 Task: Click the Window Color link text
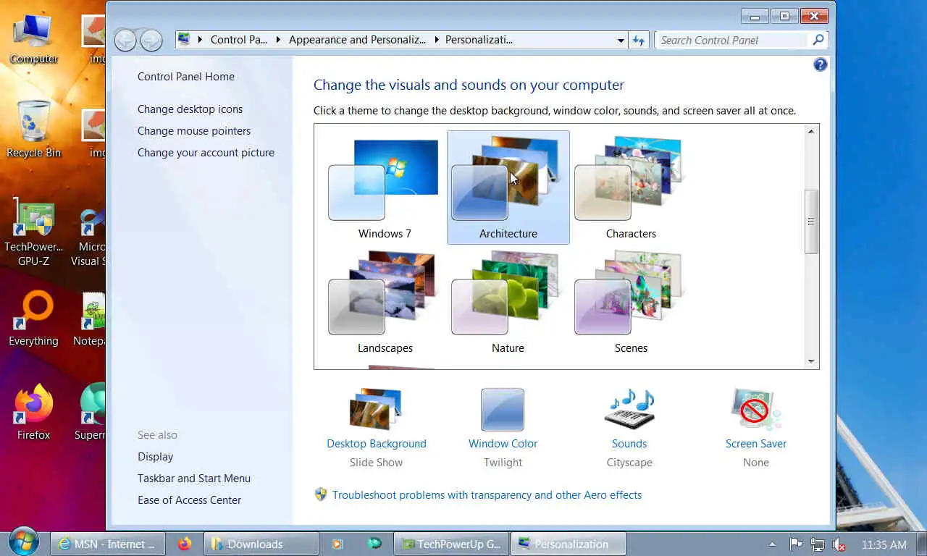(503, 444)
